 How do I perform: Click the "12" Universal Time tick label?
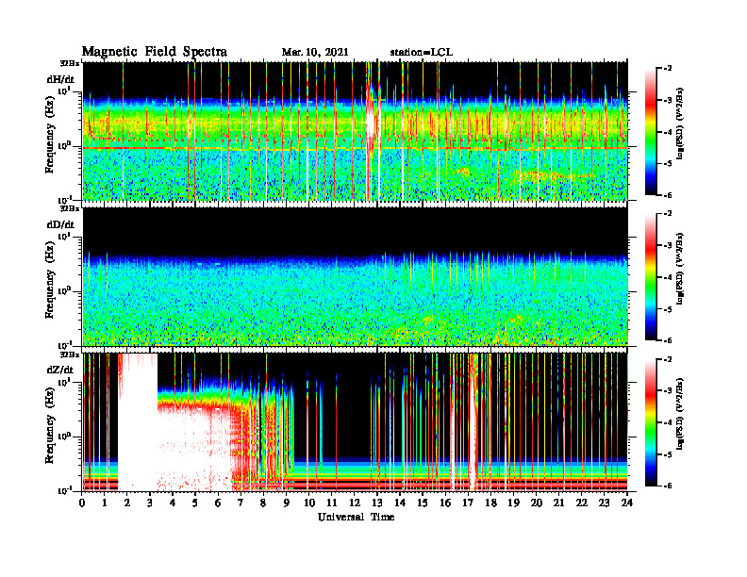[x=355, y=503]
